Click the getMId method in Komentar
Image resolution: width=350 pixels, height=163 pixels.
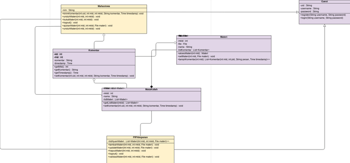click(x=61, y=67)
